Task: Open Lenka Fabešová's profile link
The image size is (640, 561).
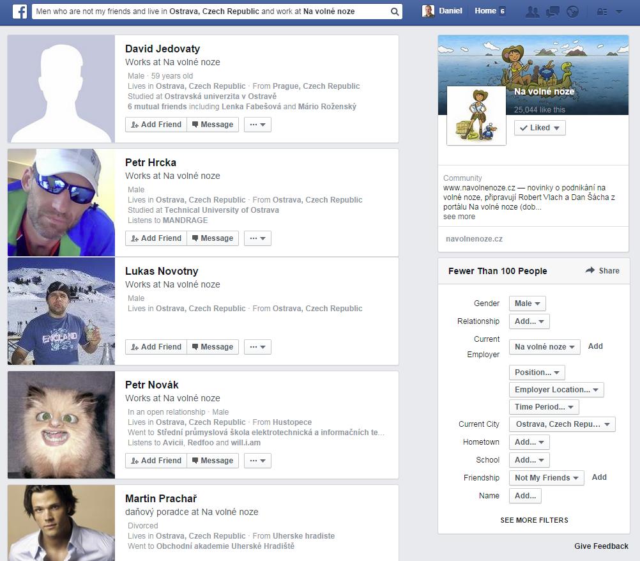Action: coord(252,107)
